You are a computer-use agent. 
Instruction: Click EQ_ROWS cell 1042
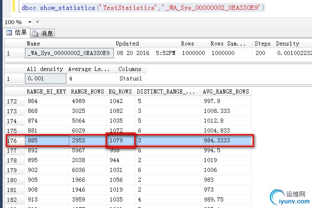pos(120,101)
